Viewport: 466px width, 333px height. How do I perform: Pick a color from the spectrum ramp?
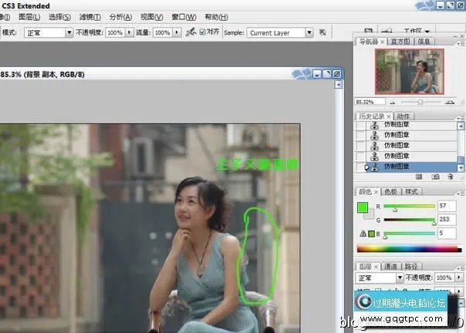pyautogui.click(x=409, y=249)
